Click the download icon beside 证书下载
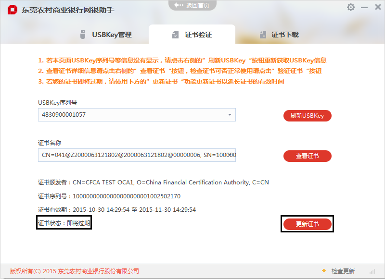 (x=263, y=35)
